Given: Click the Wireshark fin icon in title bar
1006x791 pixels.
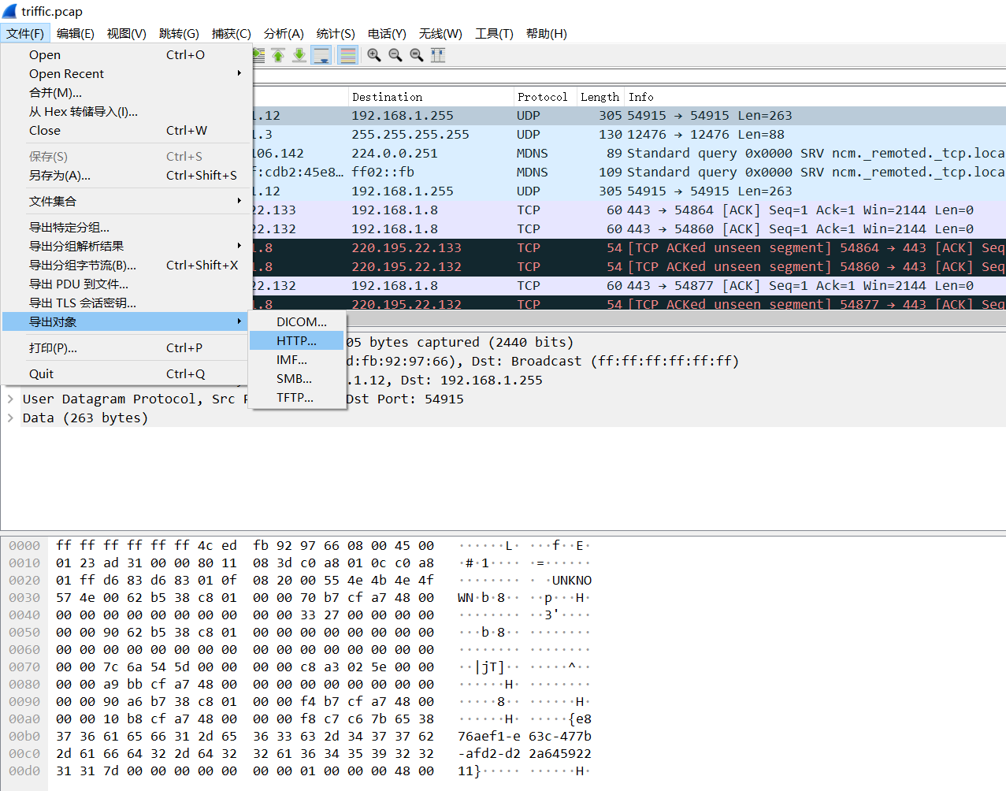Looking at the screenshot, I should coord(9,10).
